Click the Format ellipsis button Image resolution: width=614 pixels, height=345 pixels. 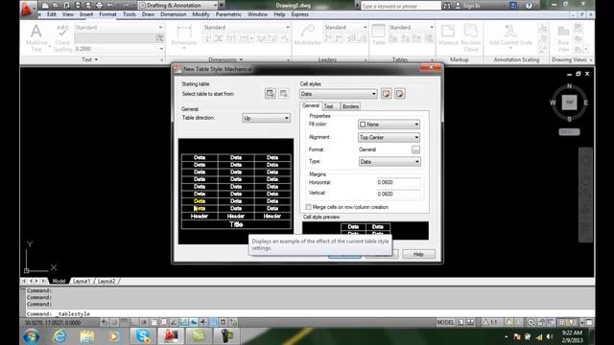tap(415, 149)
